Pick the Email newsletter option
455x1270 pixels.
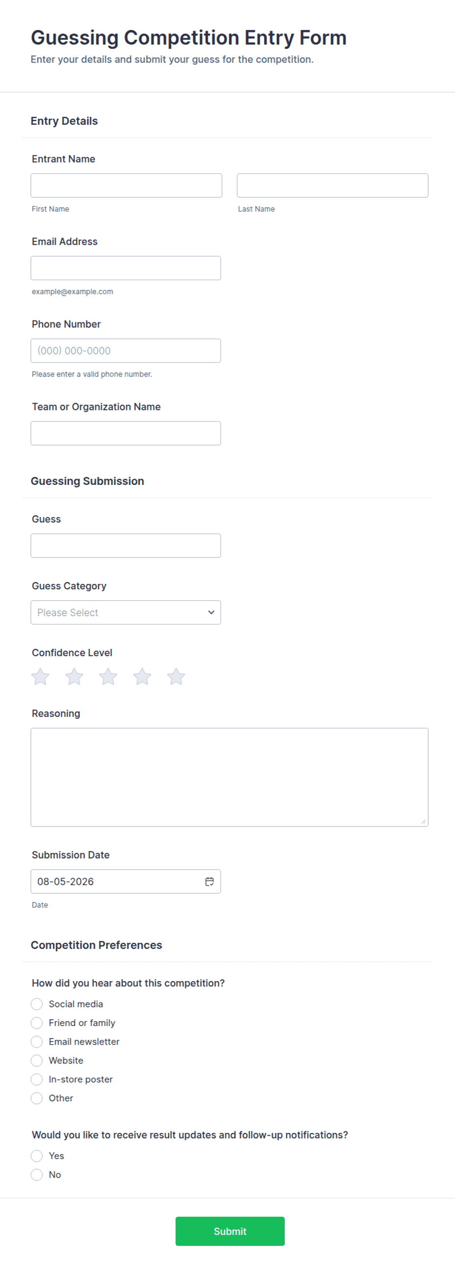coord(37,1042)
